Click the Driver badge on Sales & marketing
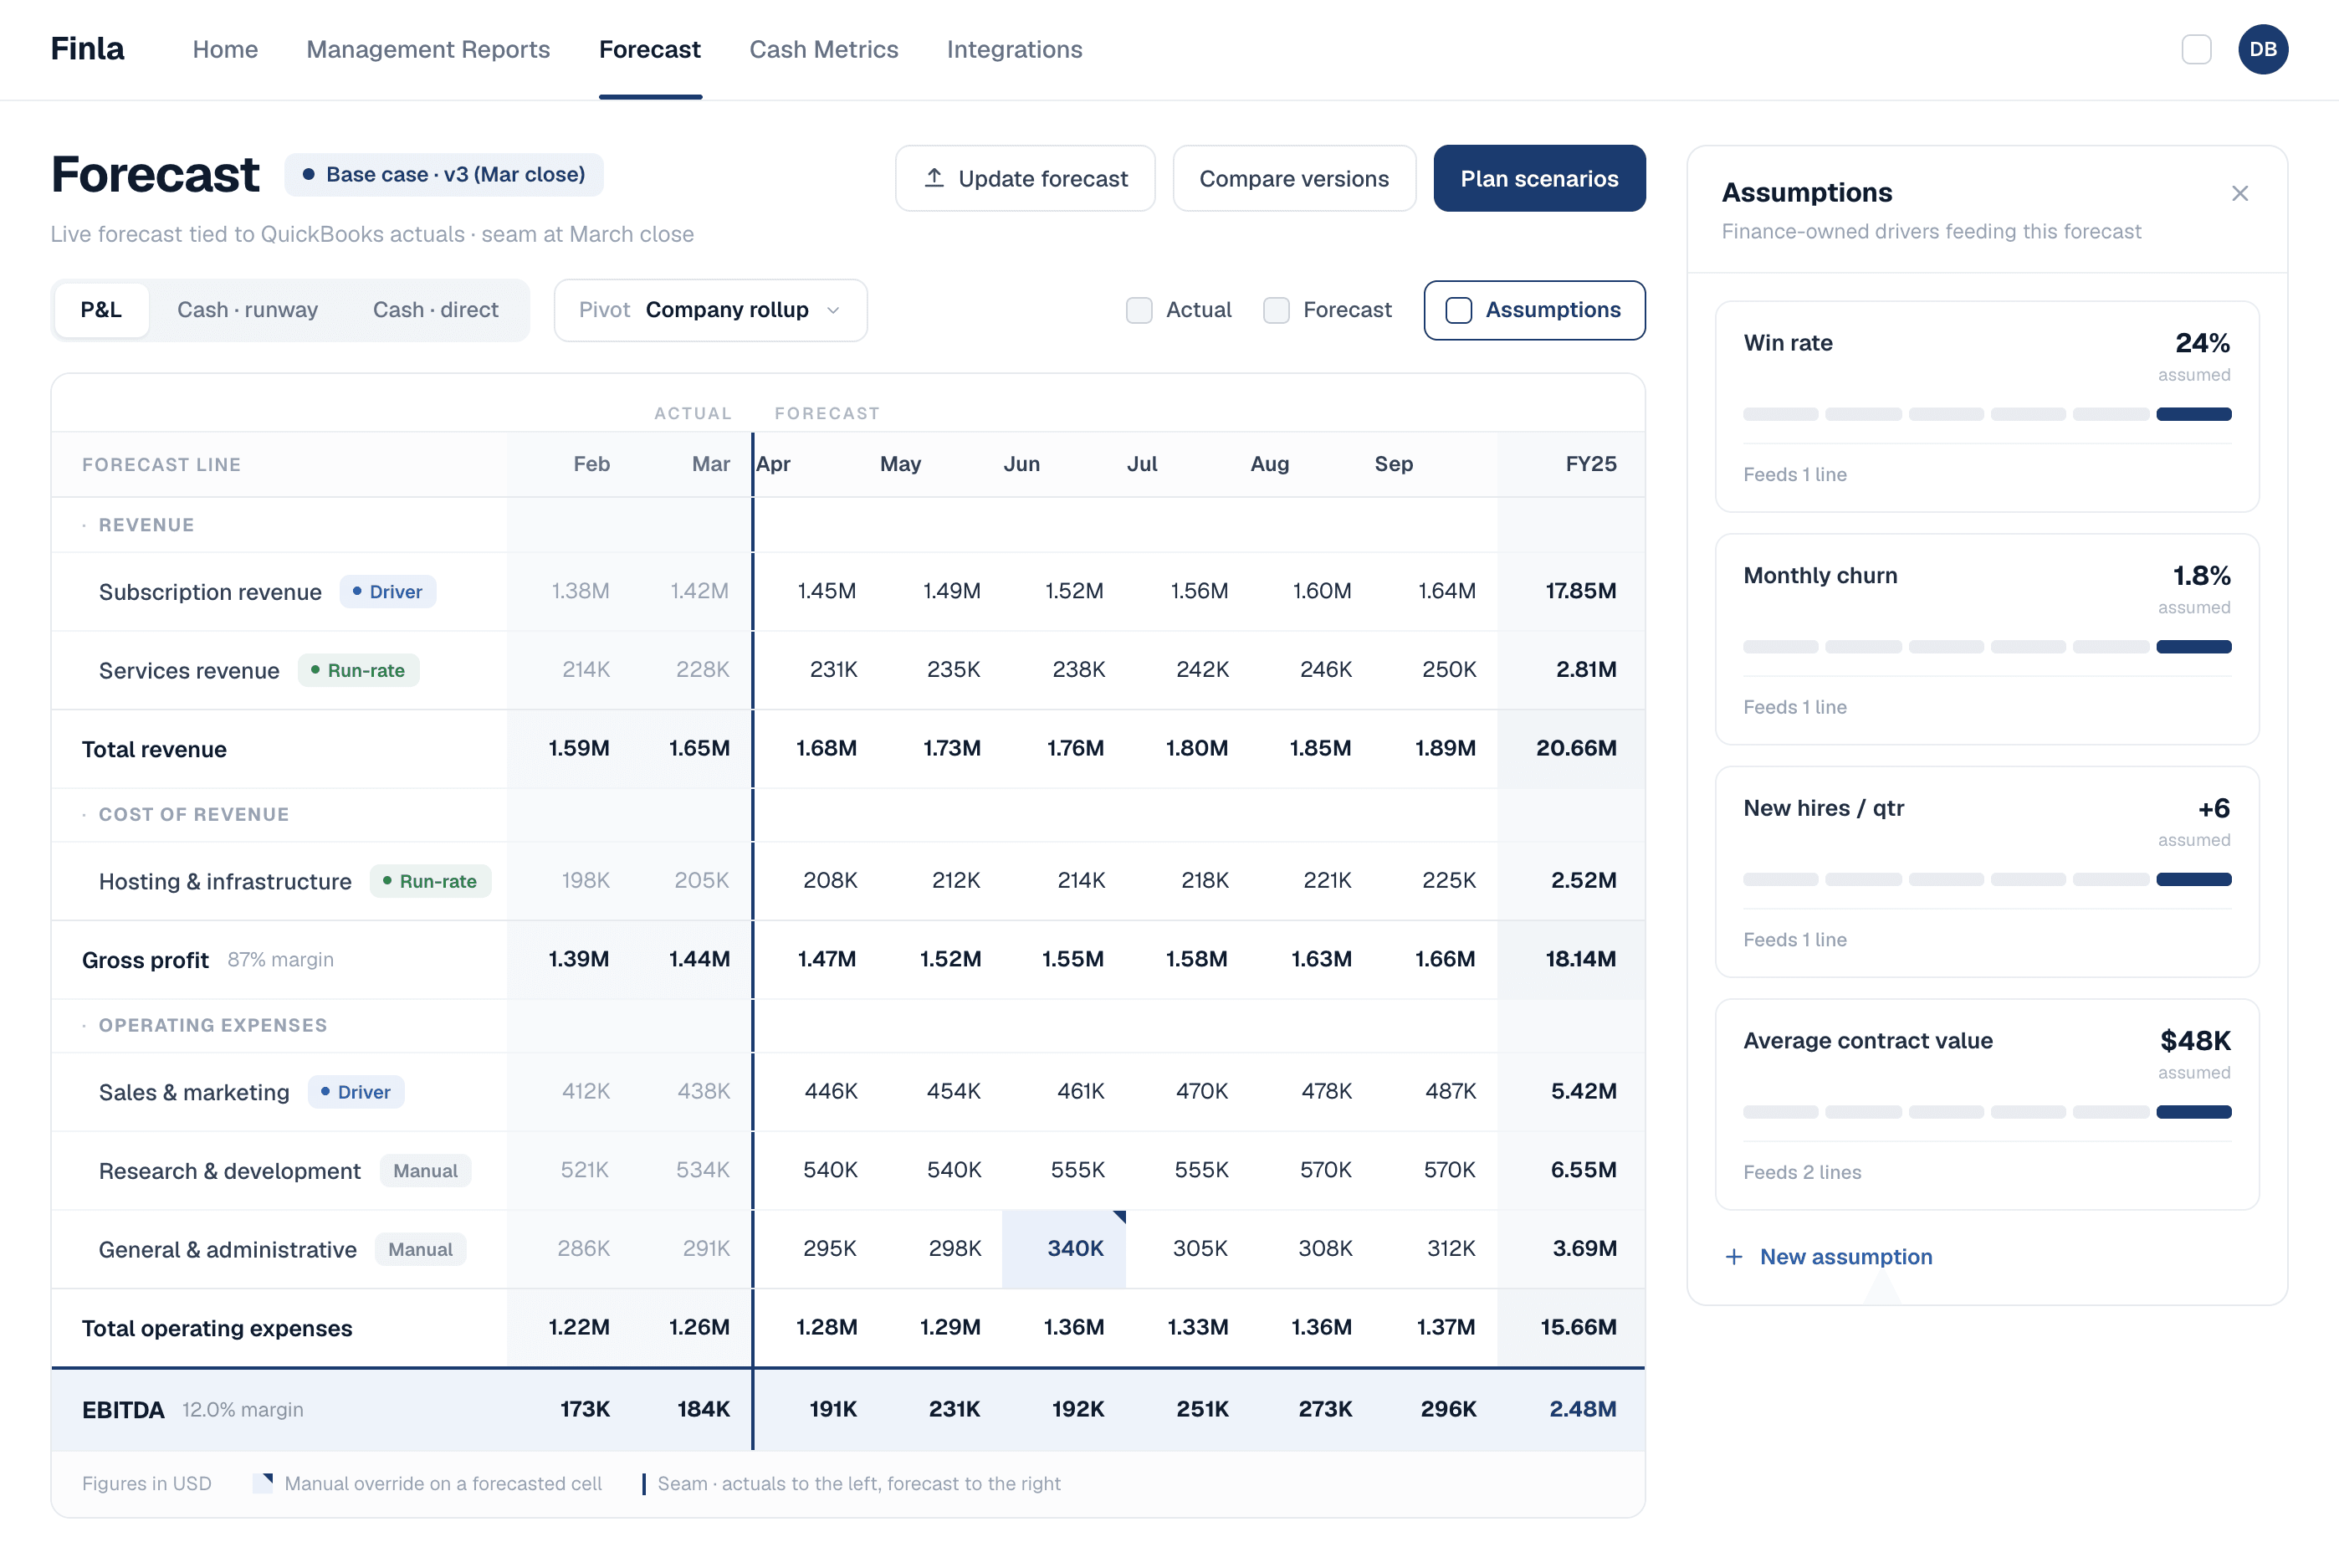2339x1568 pixels. 356,1092
